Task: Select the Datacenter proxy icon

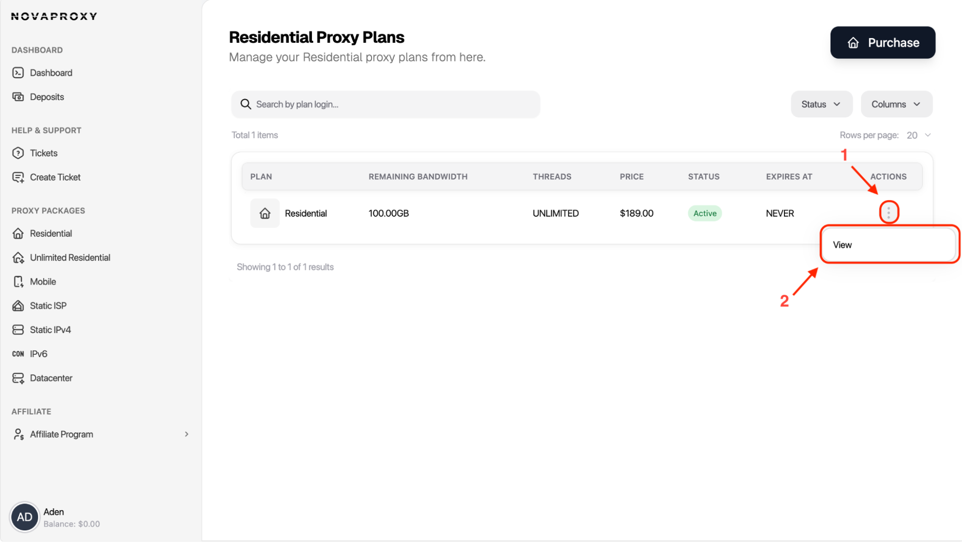Action: [x=18, y=378]
